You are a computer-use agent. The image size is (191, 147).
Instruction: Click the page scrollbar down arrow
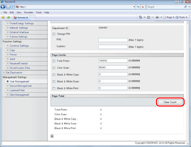pyautogui.click(x=187, y=144)
